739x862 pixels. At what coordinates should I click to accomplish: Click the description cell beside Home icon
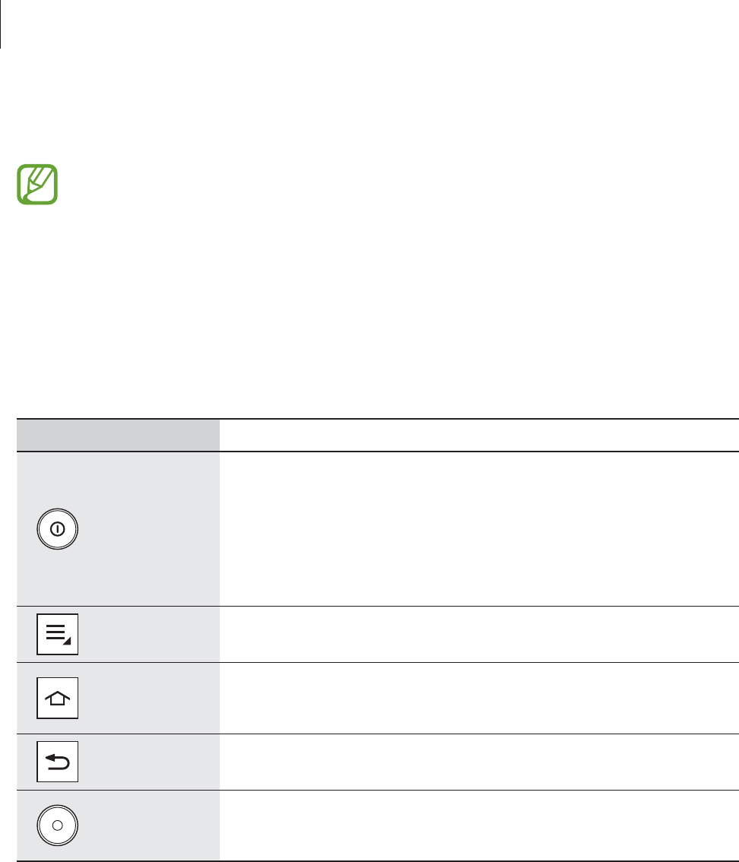point(479,698)
